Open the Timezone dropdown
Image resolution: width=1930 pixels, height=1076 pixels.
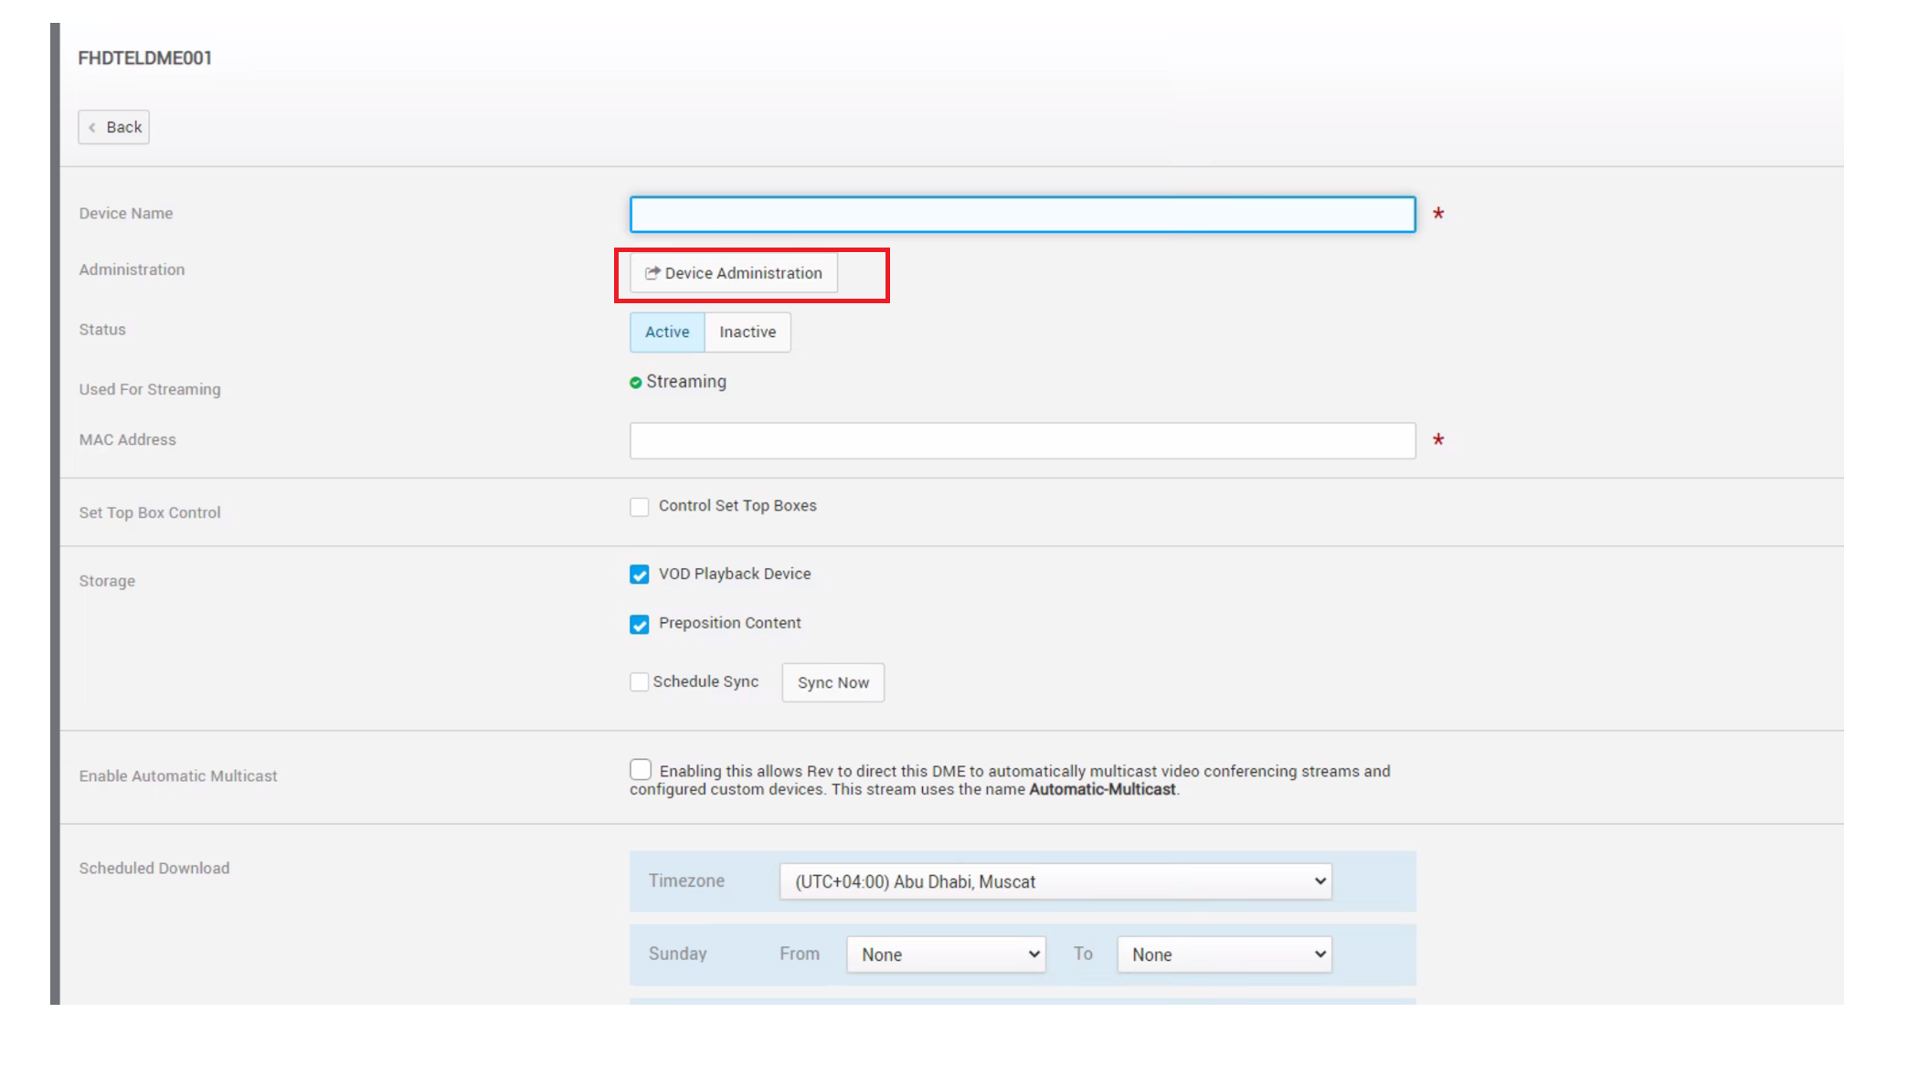tap(1055, 881)
